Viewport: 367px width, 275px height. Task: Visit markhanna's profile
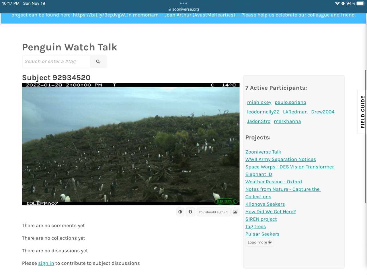(x=288, y=121)
